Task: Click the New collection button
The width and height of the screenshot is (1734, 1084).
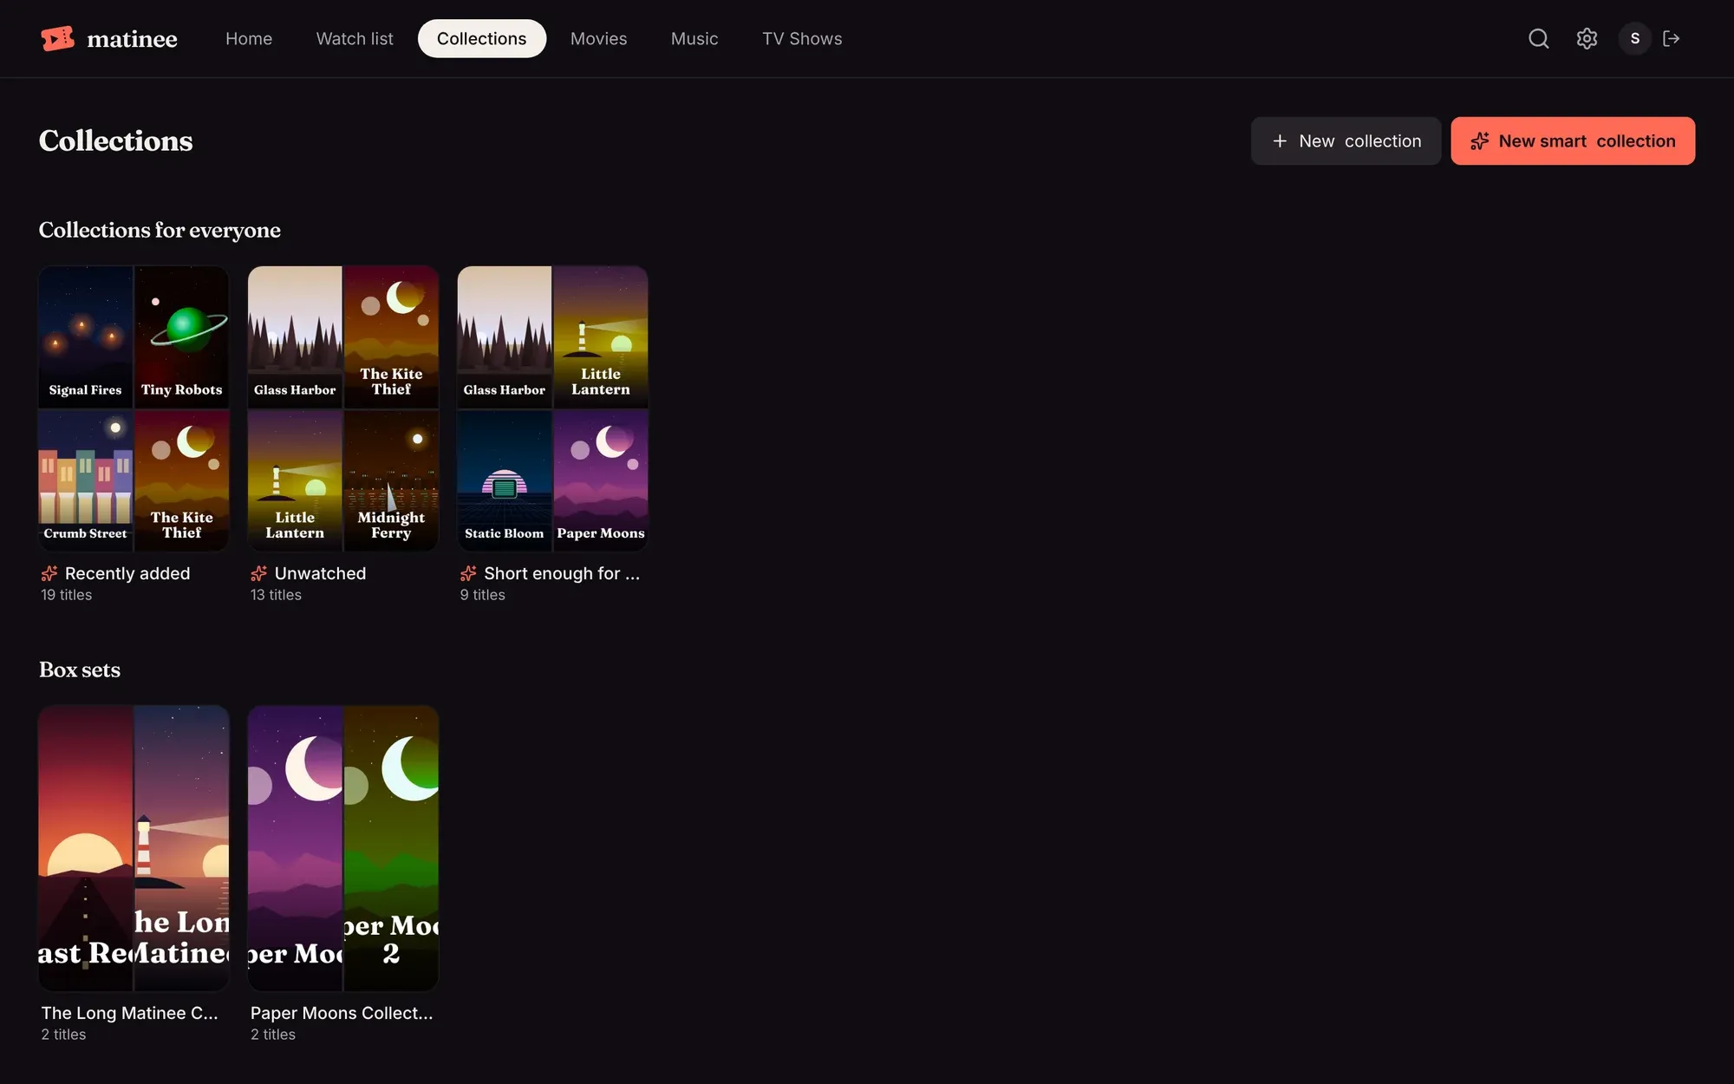Action: (x=1346, y=140)
